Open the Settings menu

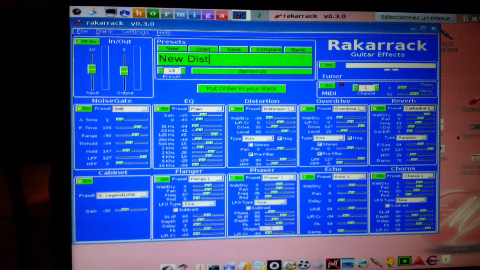coord(135,32)
